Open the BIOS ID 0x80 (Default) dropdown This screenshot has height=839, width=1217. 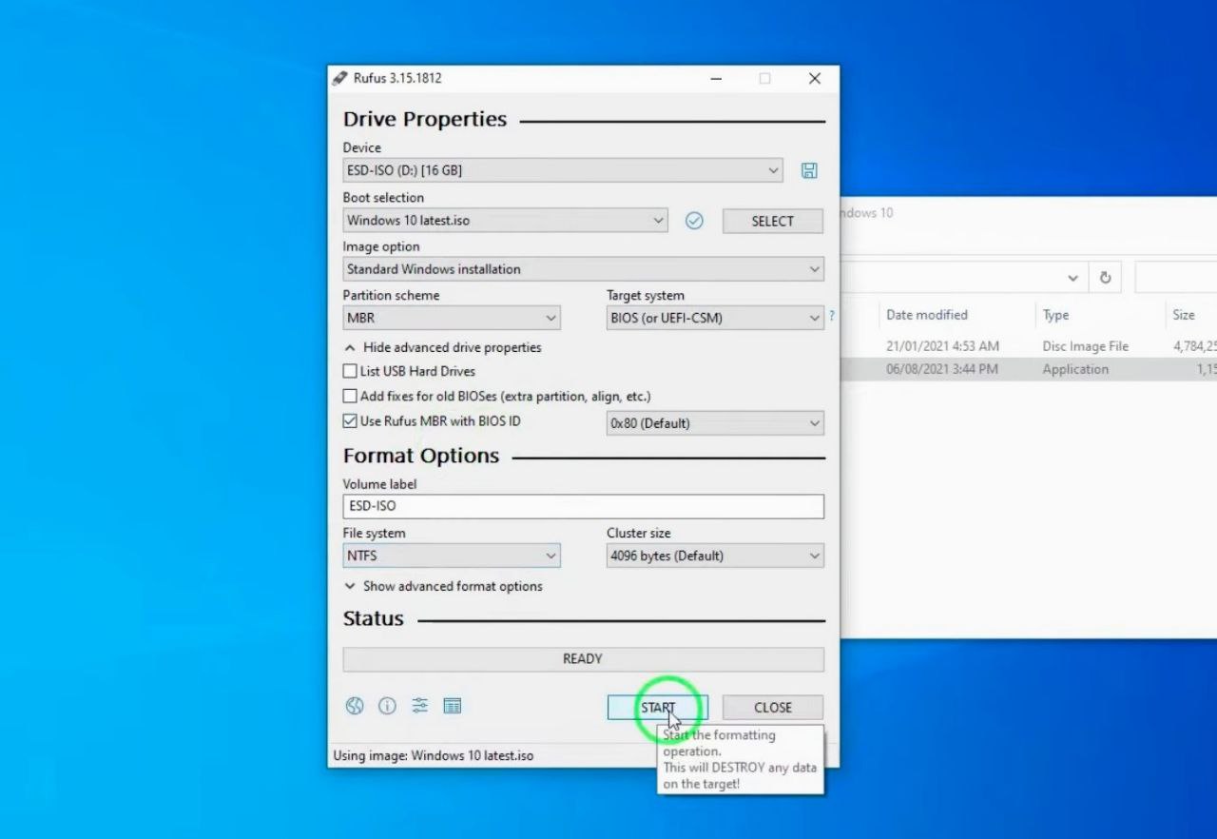(x=715, y=423)
